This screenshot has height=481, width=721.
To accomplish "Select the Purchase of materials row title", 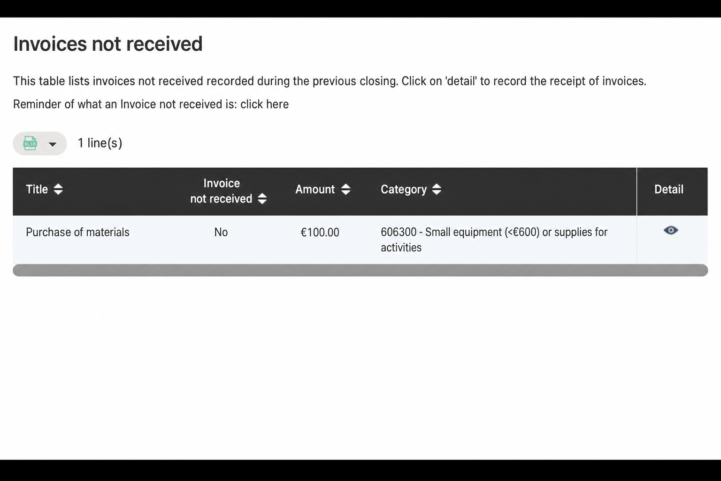I will point(77,232).
